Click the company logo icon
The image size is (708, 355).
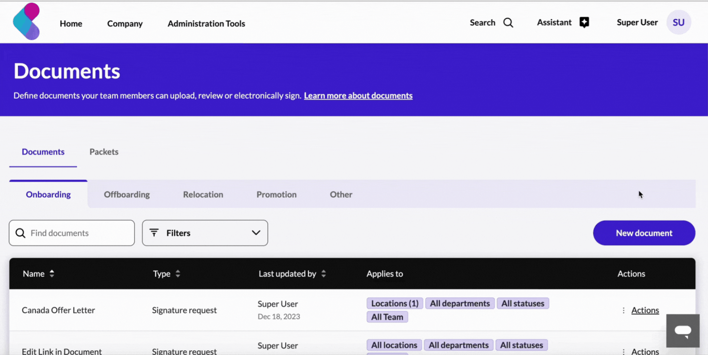26,21
